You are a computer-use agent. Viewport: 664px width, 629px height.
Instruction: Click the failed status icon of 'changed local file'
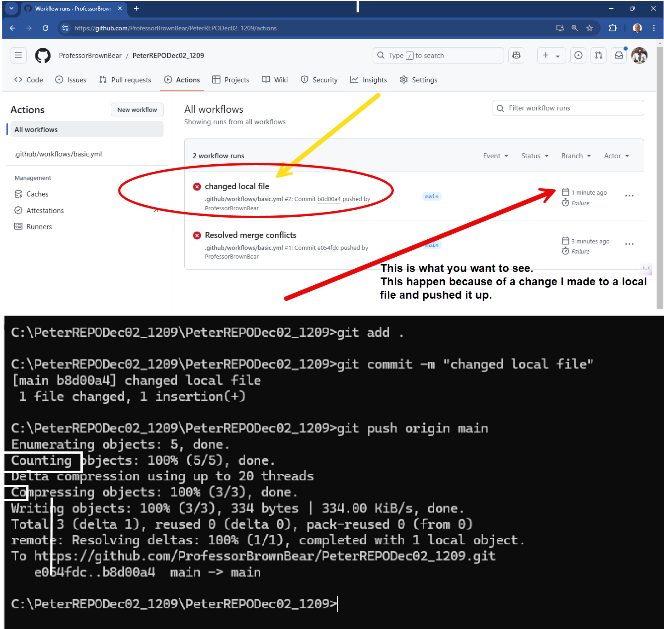pos(197,186)
